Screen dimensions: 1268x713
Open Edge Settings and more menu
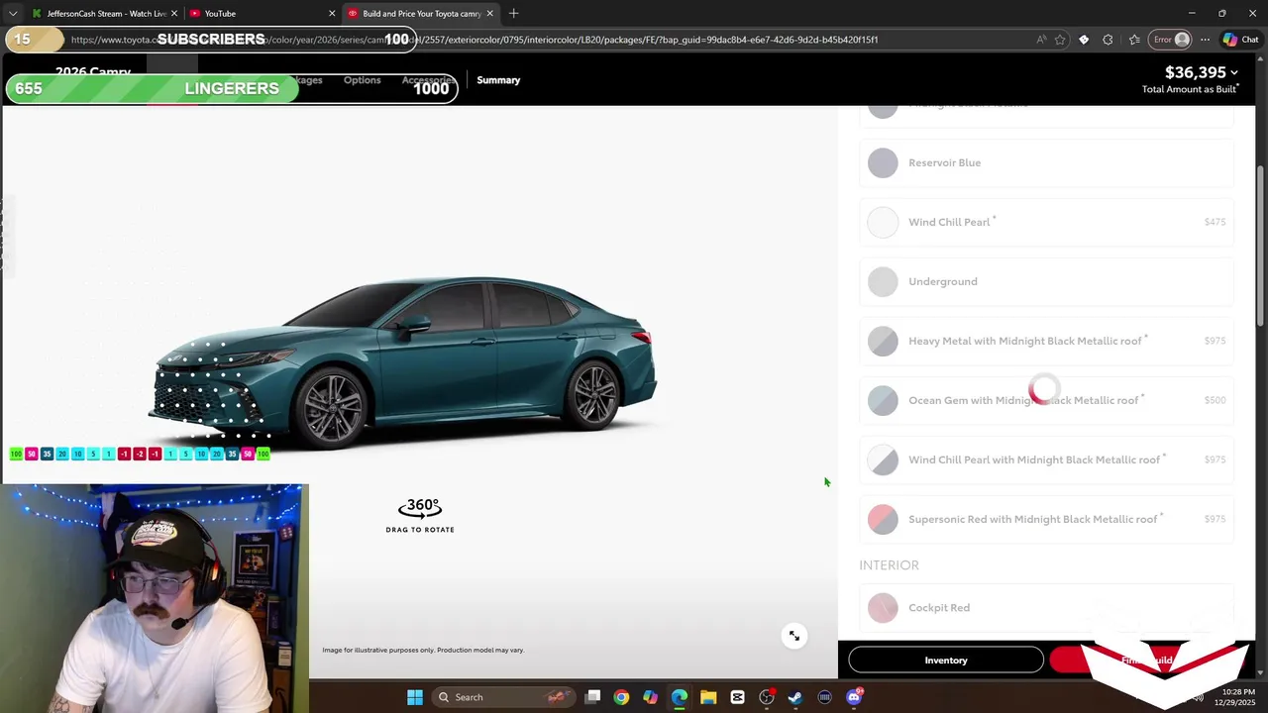[x=1205, y=40]
